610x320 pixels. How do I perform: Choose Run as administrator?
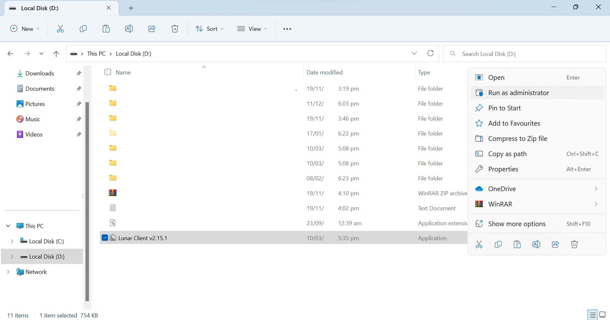518,93
